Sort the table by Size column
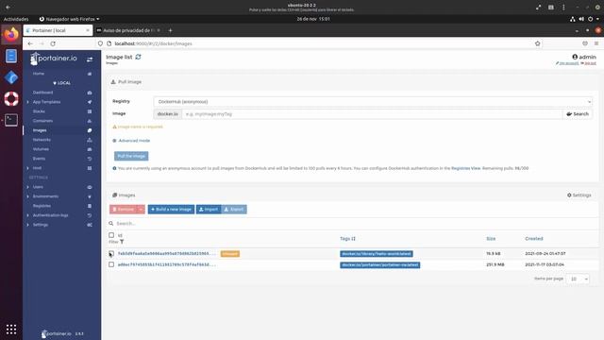The width and height of the screenshot is (604, 340). (x=491, y=239)
